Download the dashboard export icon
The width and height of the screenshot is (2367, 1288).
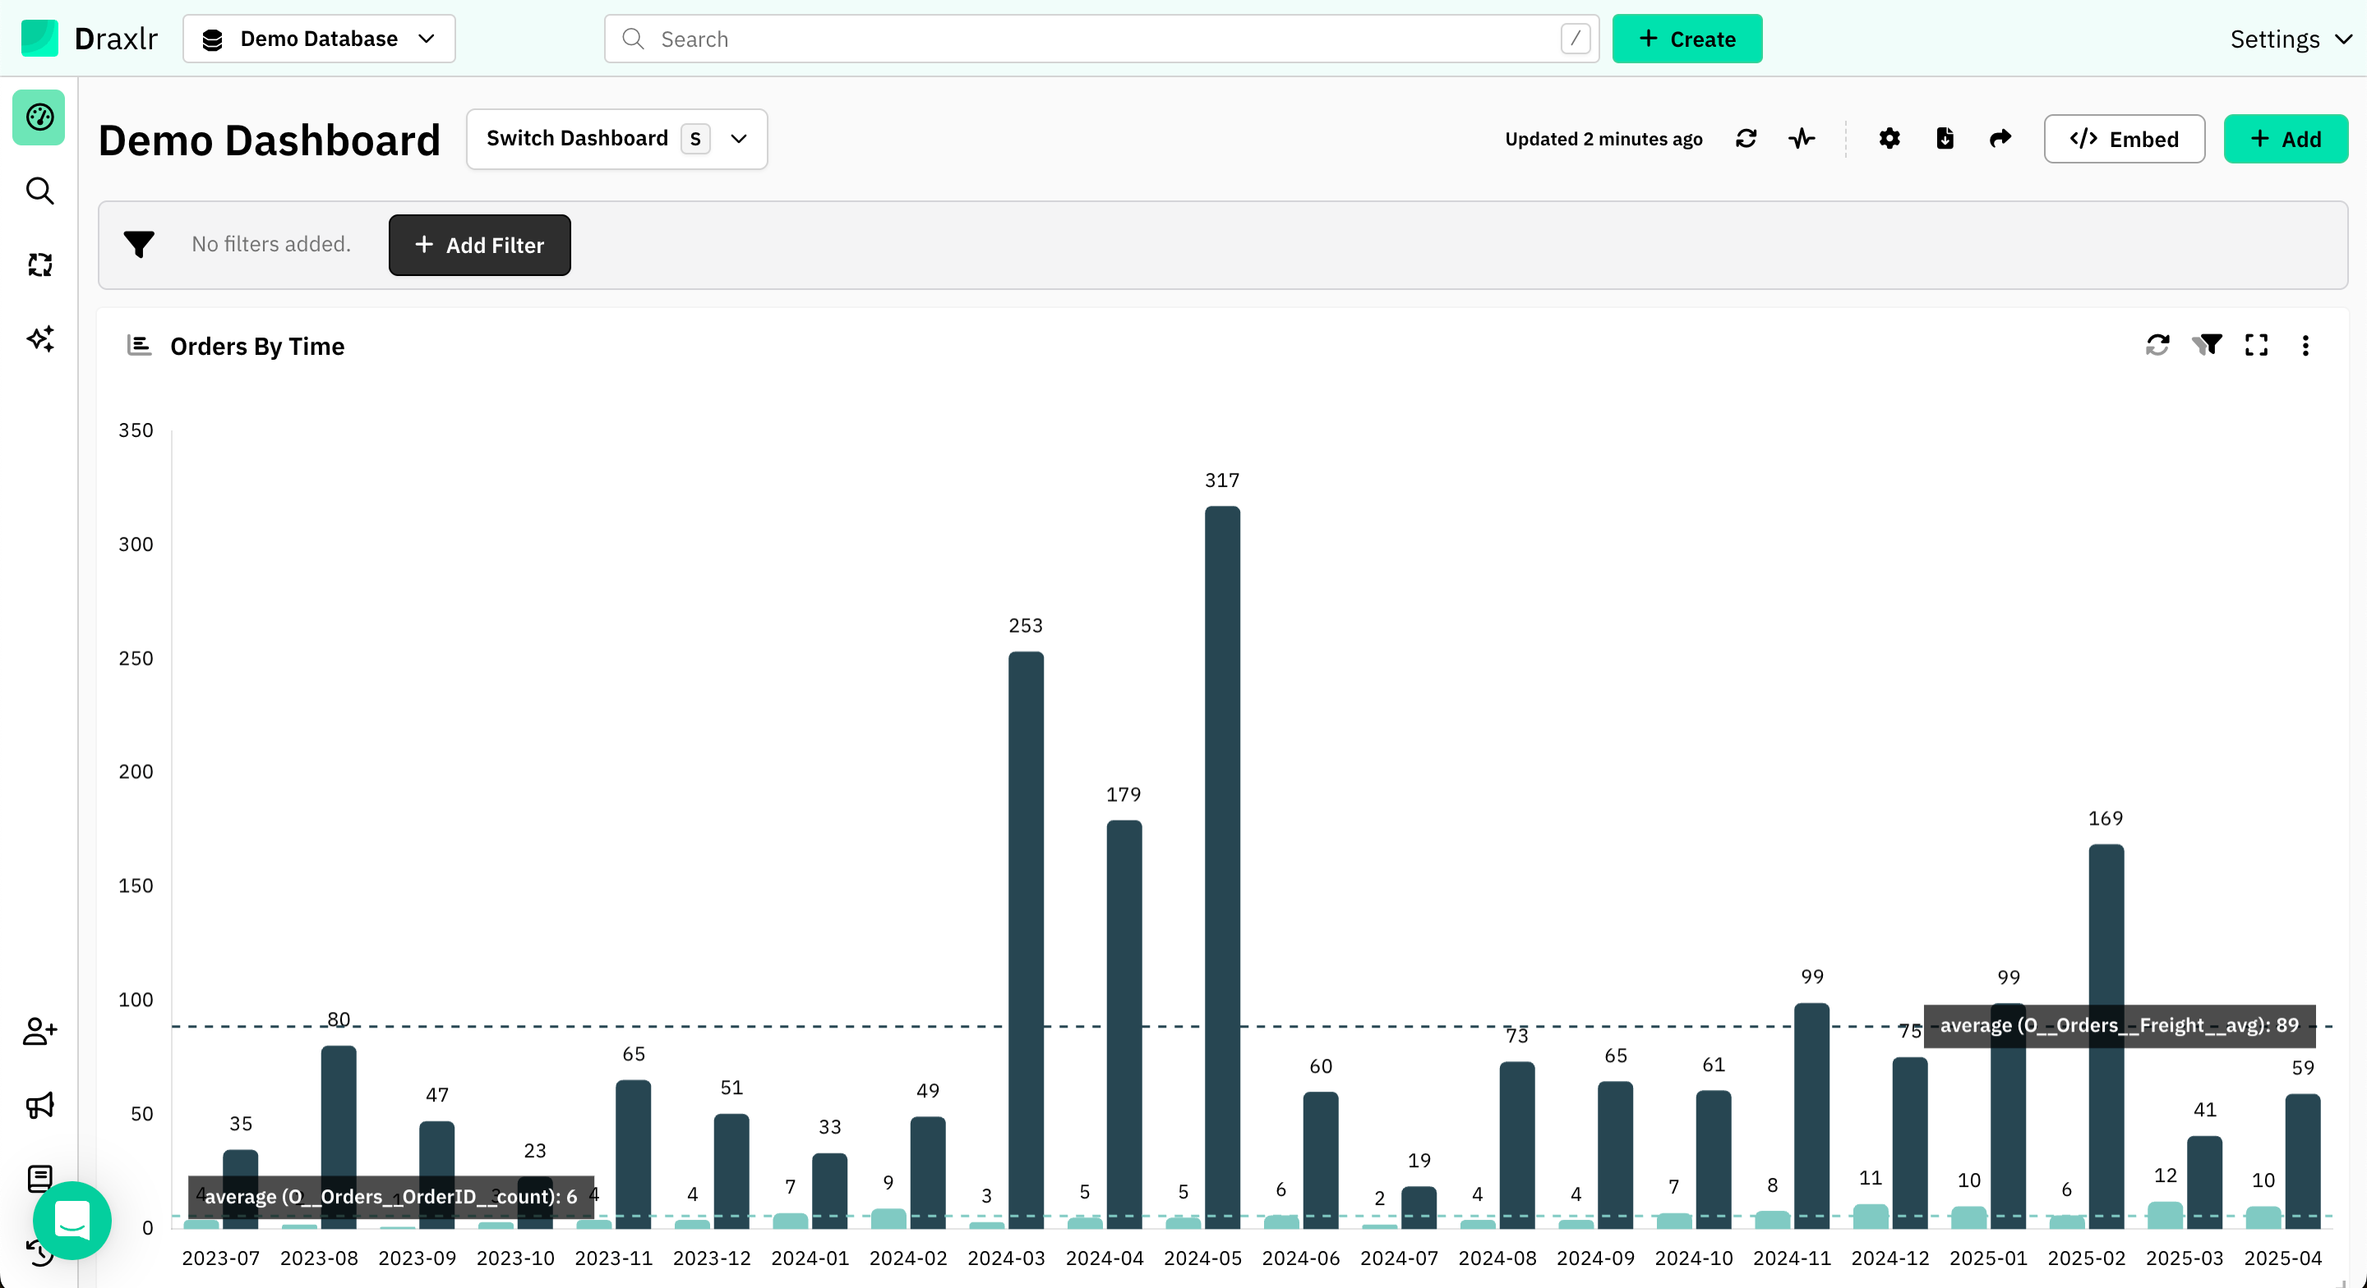pos(1945,139)
